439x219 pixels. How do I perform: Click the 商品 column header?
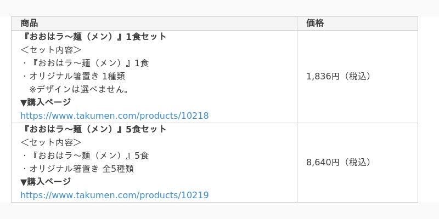[x=29, y=23]
